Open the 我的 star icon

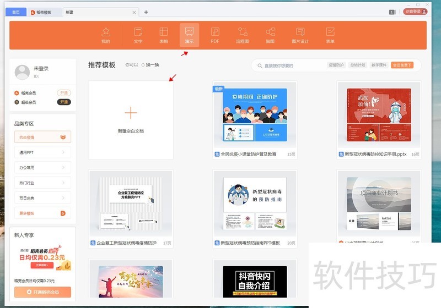tap(106, 32)
